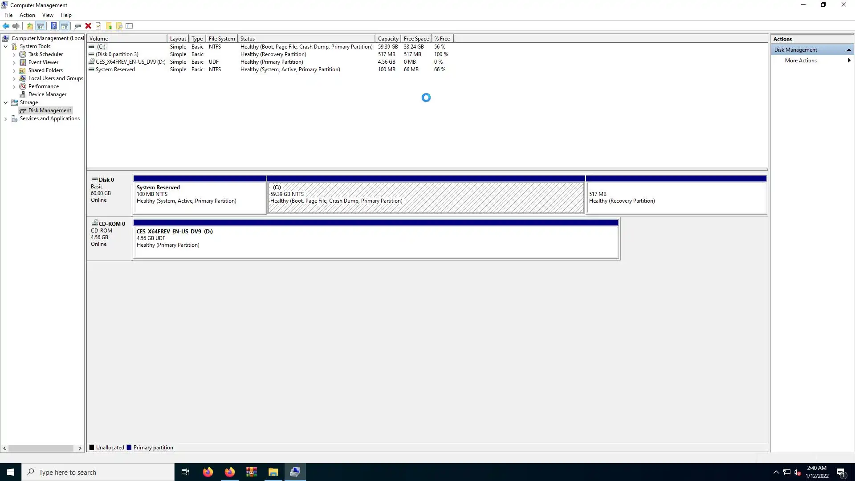Click the checklist settings toolbar icon
The height and width of the screenshot is (481, 855).
click(x=130, y=26)
